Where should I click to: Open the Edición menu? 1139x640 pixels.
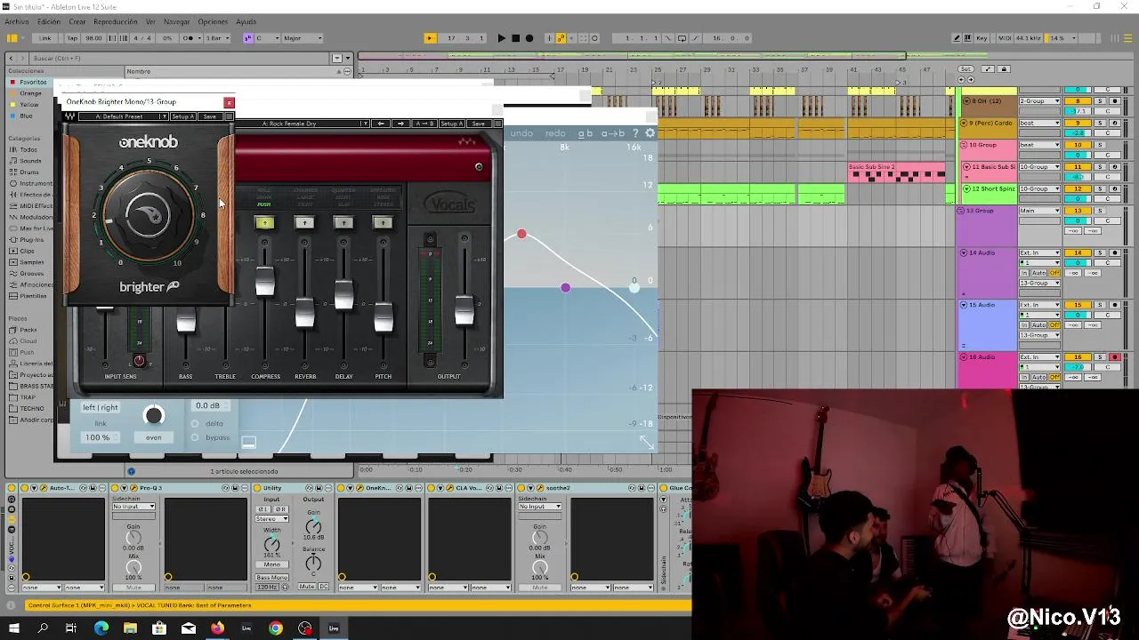(49, 21)
